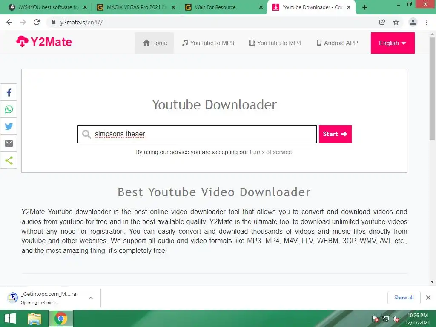Viewport: 436px width, 327px height.
Task: Open the green general share icon
Action: pyautogui.click(x=9, y=160)
